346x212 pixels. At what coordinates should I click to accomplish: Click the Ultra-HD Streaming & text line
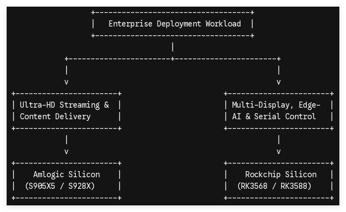click(x=65, y=105)
